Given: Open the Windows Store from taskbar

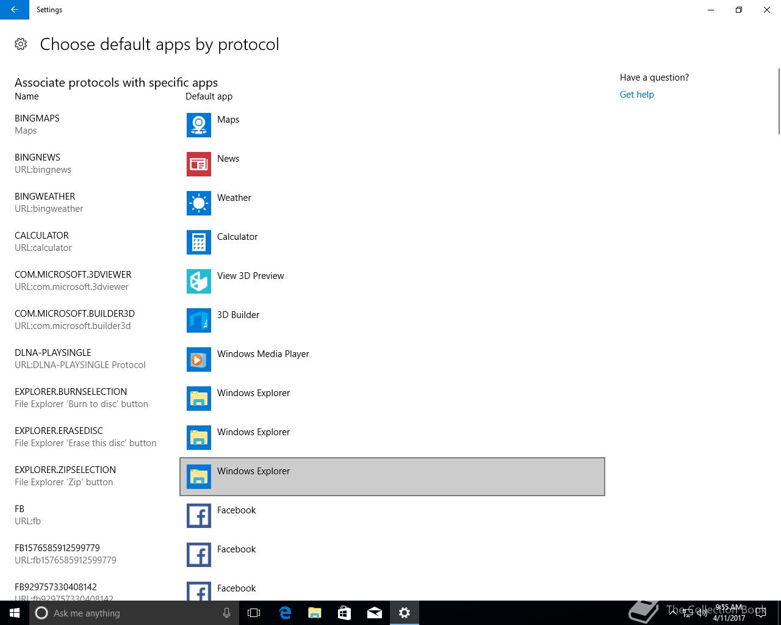Looking at the screenshot, I should [345, 613].
